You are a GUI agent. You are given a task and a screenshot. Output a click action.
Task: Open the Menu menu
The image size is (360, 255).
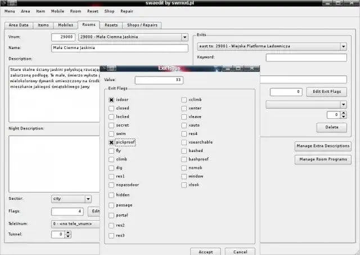(10, 11)
